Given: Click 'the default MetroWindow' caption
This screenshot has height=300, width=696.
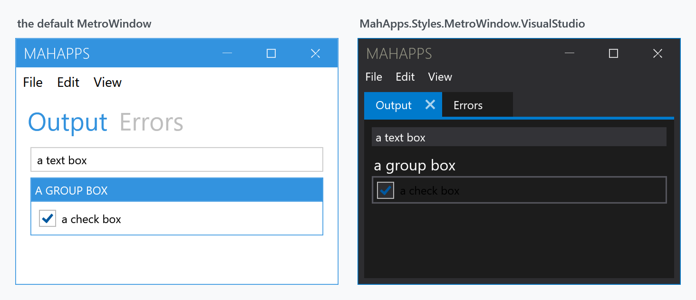Looking at the screenshot, I should (x=84, y=24).
